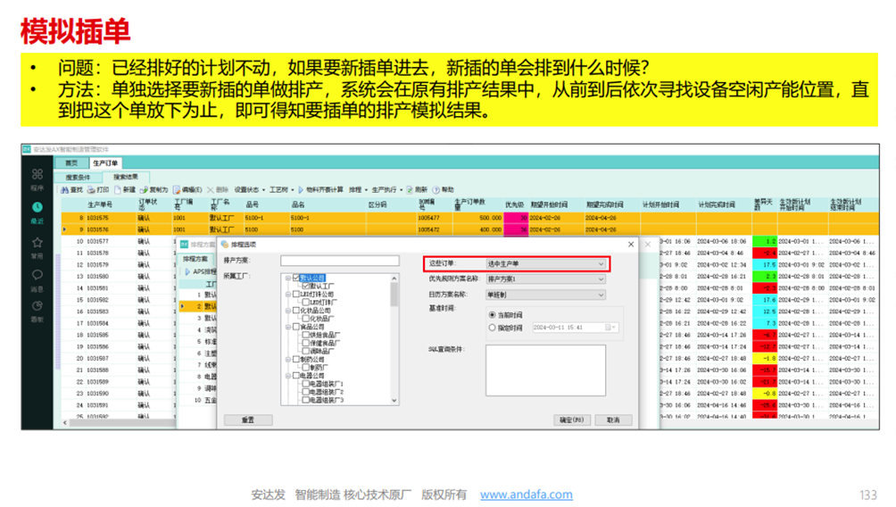896x507 pixels.
Task: Click the 帮助 question mark icon
Action: (436, 190)
